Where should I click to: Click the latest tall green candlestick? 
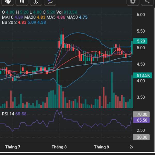pos(132,48)
